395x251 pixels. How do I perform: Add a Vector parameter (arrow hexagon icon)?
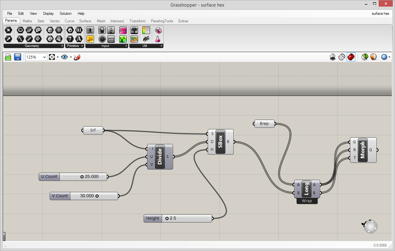tap(8, 39)
